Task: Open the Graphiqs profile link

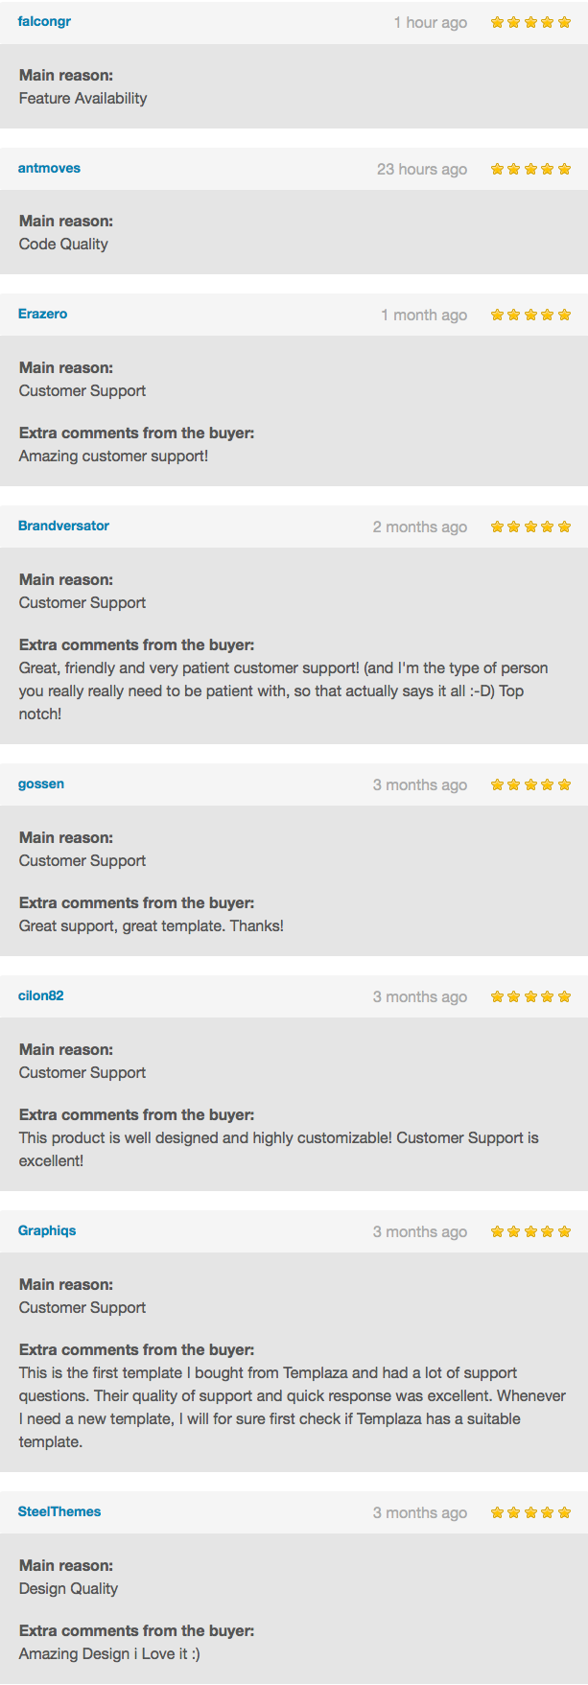Action: click(x=47, y=1230)
